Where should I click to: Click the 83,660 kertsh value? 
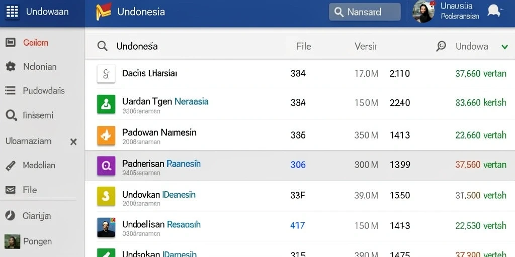click(481, 102)
